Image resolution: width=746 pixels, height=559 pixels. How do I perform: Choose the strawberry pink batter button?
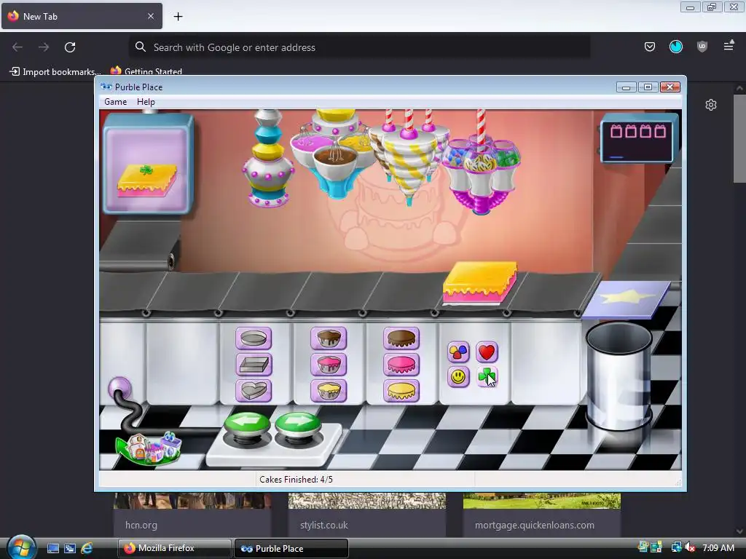tap(329, 365)
